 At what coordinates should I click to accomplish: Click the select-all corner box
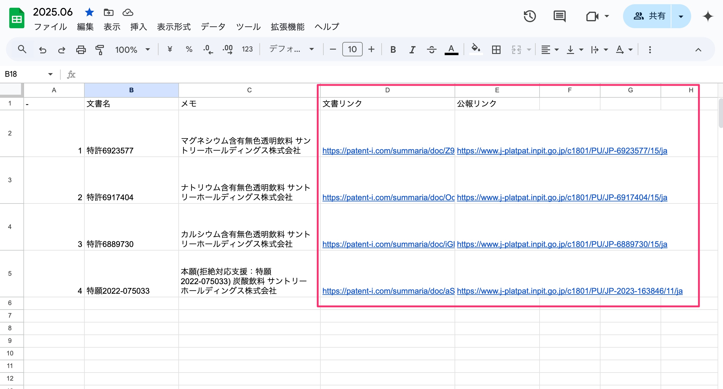[x=11, y=90]
